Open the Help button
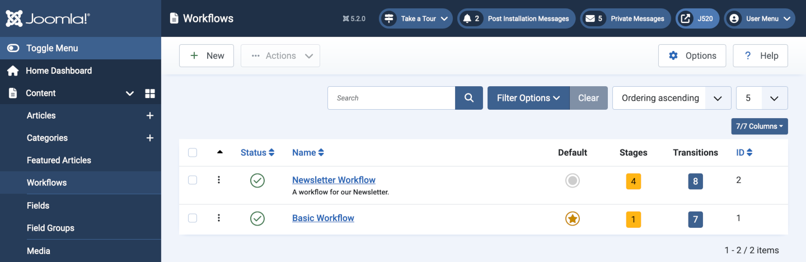 pyautogui.click(x=761, y=55)
